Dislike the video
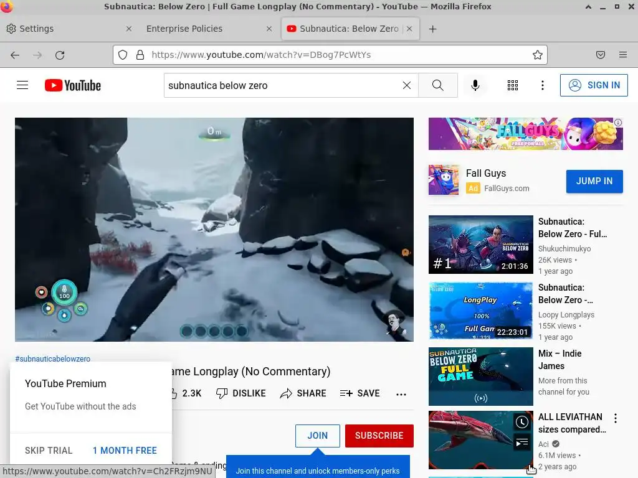Image resolution: width=638 pixels, height=478 pixels. pyautogui.click(x=240, y=393)
